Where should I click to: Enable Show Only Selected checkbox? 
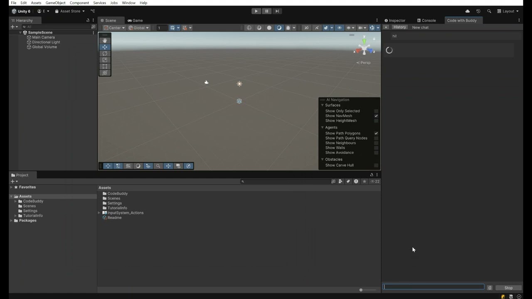pyautogui.click(x=376, y=111)
